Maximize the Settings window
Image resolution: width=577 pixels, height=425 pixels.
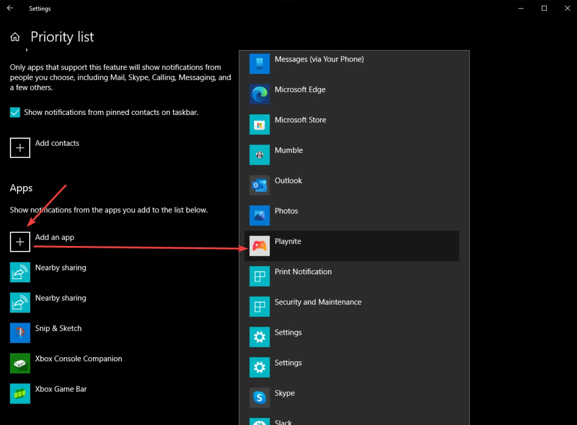pyautogui.click(x=544, y=8)
